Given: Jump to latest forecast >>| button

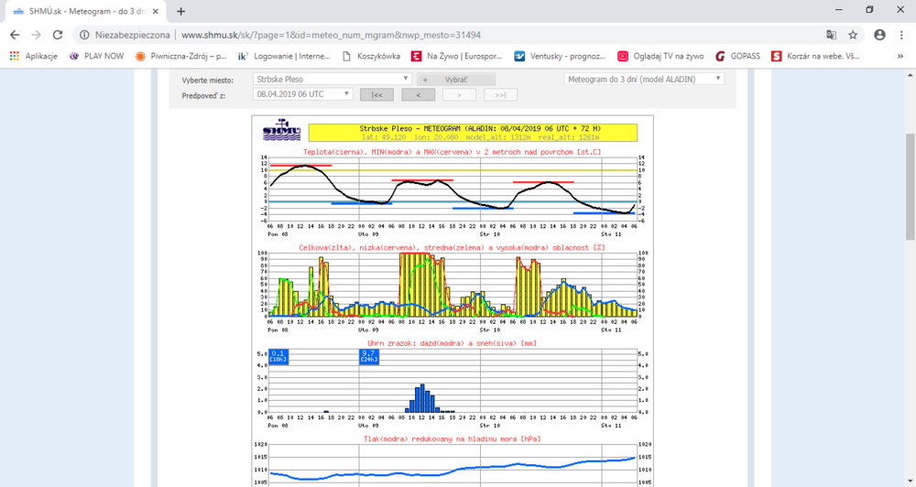Looking at the screenshot, I should click(501, 94).
